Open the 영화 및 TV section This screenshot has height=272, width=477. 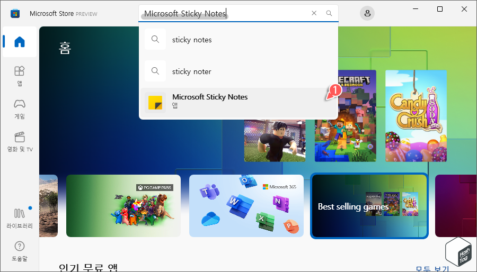click(x=20, y=142)
